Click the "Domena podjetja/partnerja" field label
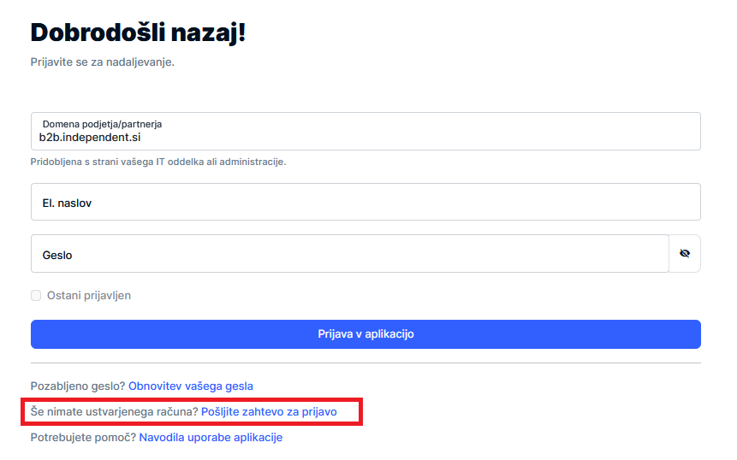The height and width of the screenshot is (460, 737). pyautogui.click(x=102, y=124)
